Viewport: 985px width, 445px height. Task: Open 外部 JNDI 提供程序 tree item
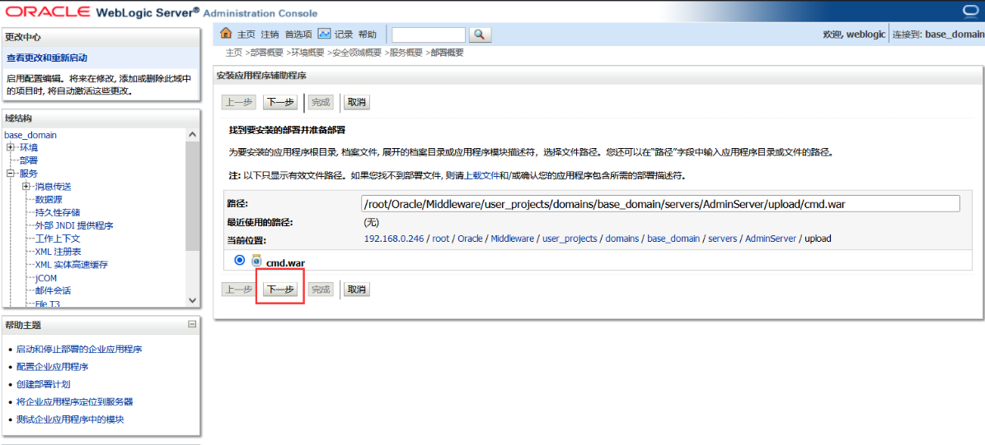pos(74,225)
